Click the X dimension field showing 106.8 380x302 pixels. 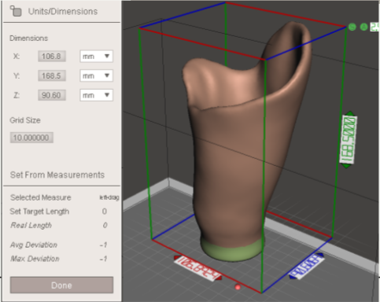[x=52, y=57]
